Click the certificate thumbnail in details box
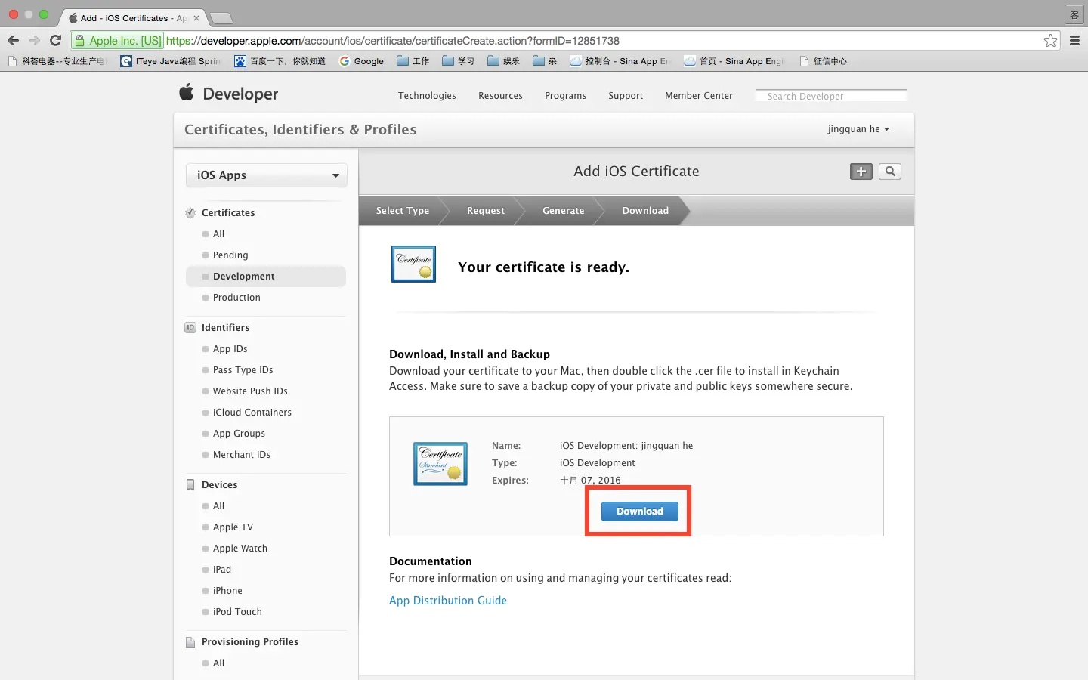The image size is (1088, 680). 440,463
